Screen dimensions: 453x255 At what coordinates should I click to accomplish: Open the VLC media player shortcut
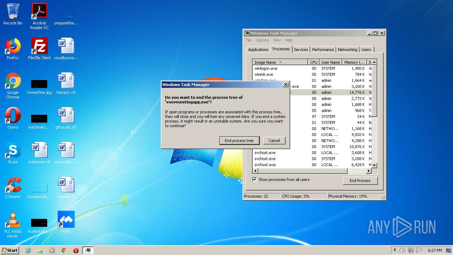tap(13, 225)
